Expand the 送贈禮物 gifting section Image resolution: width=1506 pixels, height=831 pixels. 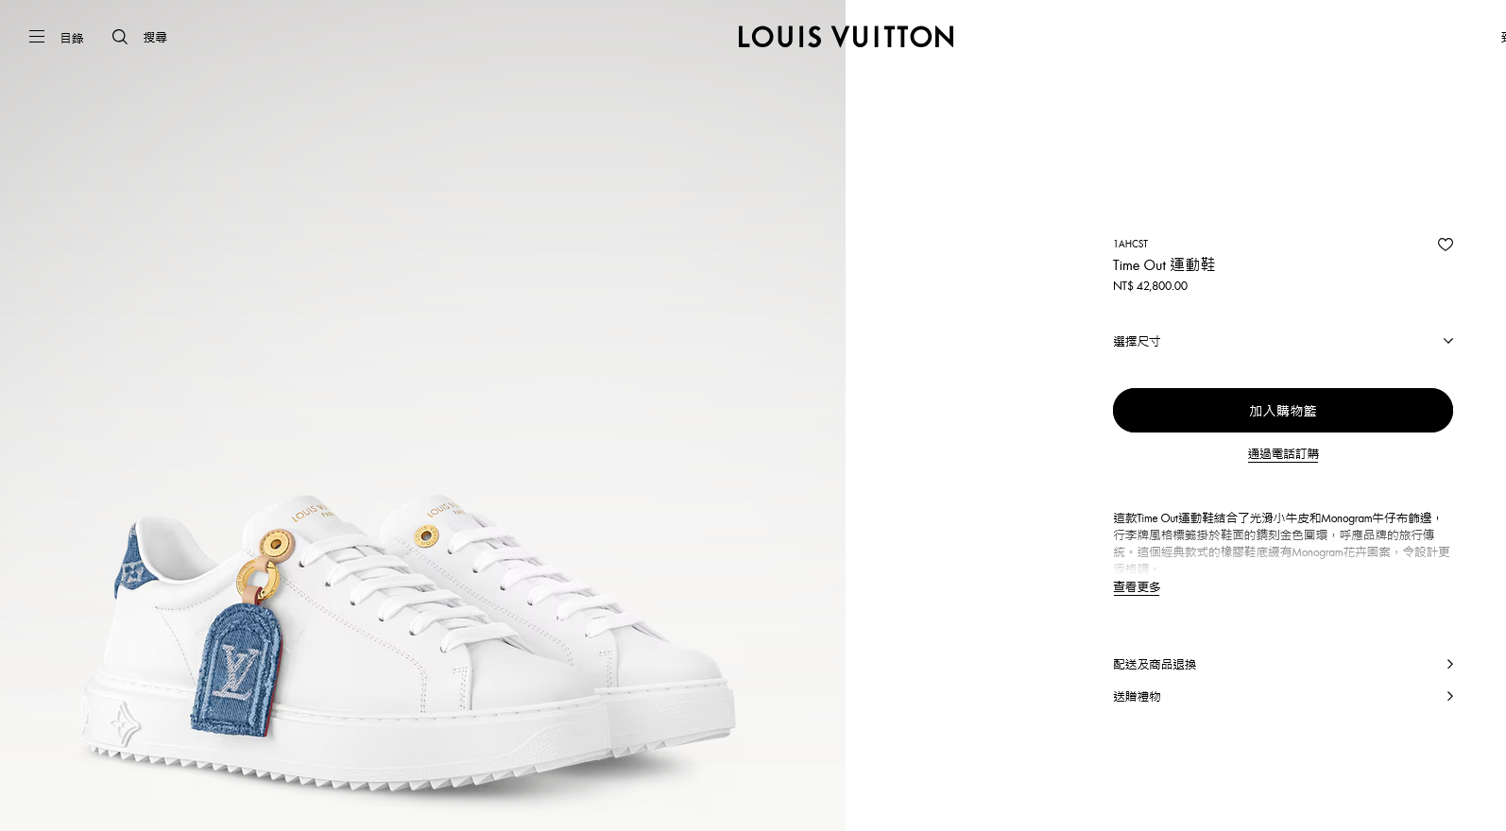pyautogui.click(x=1283, y=696)
